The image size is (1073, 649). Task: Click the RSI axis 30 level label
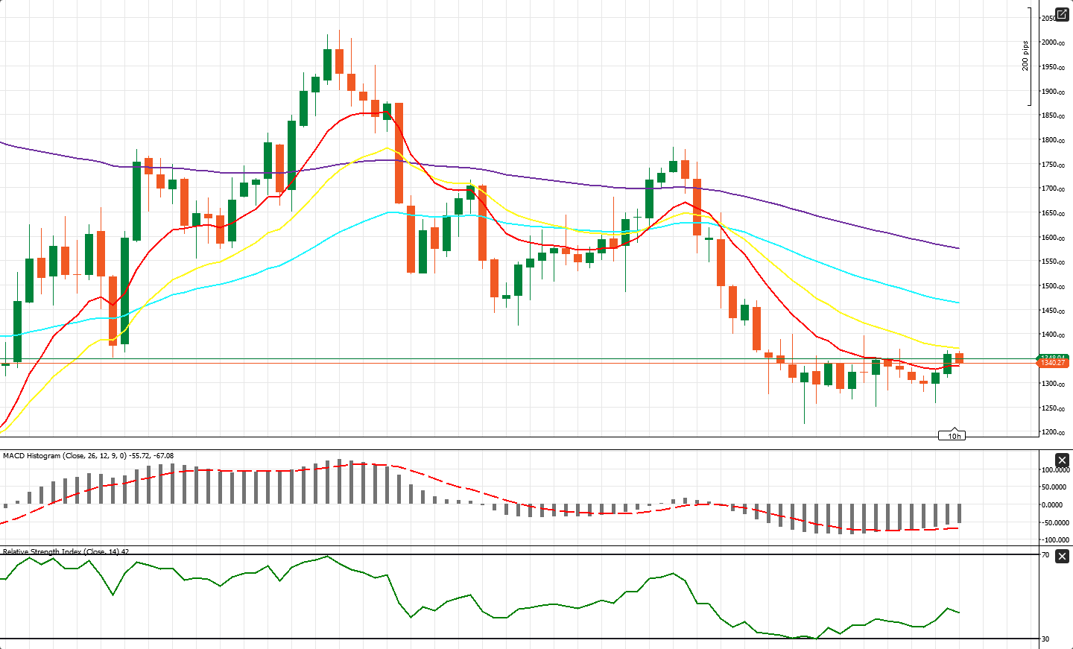point(1045,639)
